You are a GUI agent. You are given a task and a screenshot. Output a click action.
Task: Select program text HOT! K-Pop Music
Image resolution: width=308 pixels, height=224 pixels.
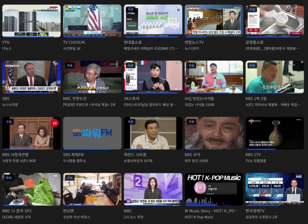point(199,217)
